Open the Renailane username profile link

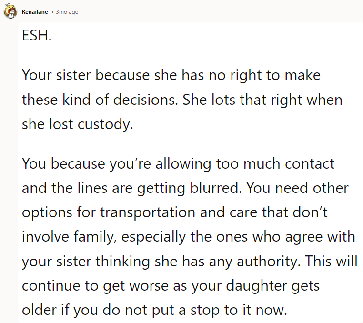tap(35, 12)
